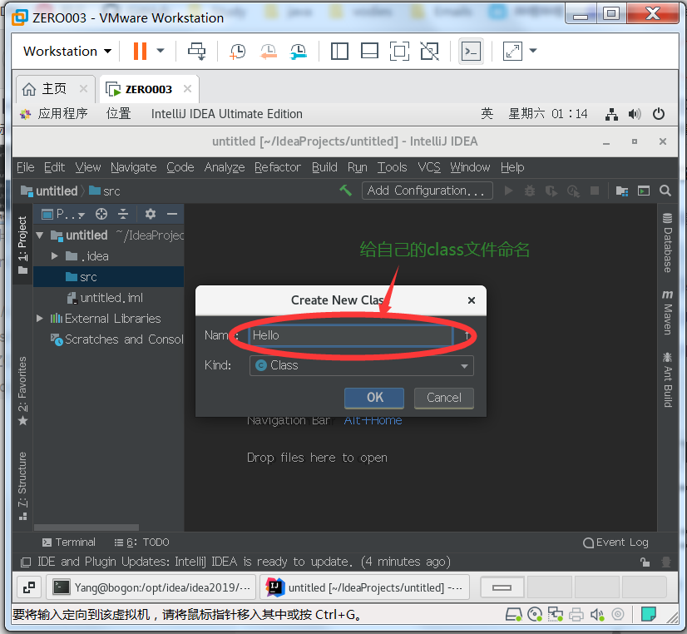Show the VMware library sidebar pane
Viewport: 687px width, 634px height.
pos(339,51)
